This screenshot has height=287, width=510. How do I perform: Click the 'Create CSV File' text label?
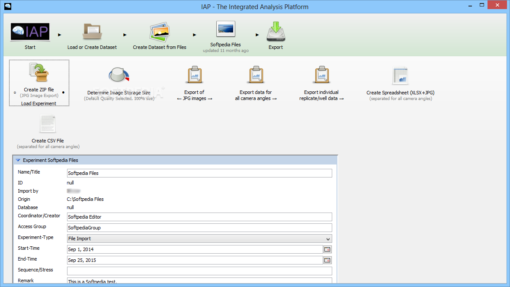coord(48,141)
